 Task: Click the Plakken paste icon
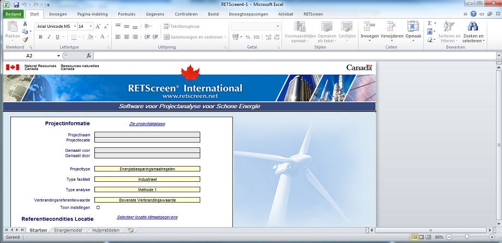point(13,27)
